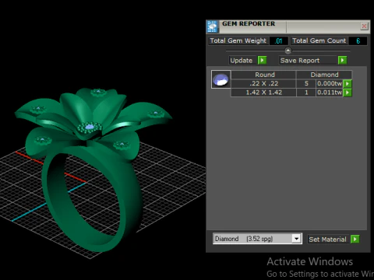Click the 1.42 X 1.42 size cell
This screenshot has height=280, width=374.
coord(263,93)
